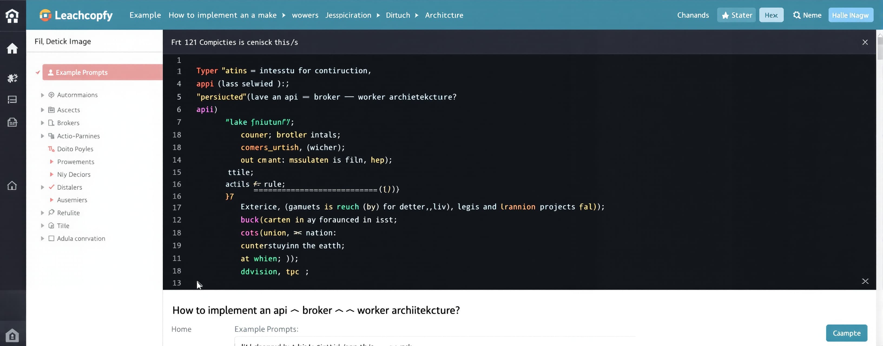The image size is (883, 346).
Task: Click the Halle INagw button
Action: pos(851,15)
